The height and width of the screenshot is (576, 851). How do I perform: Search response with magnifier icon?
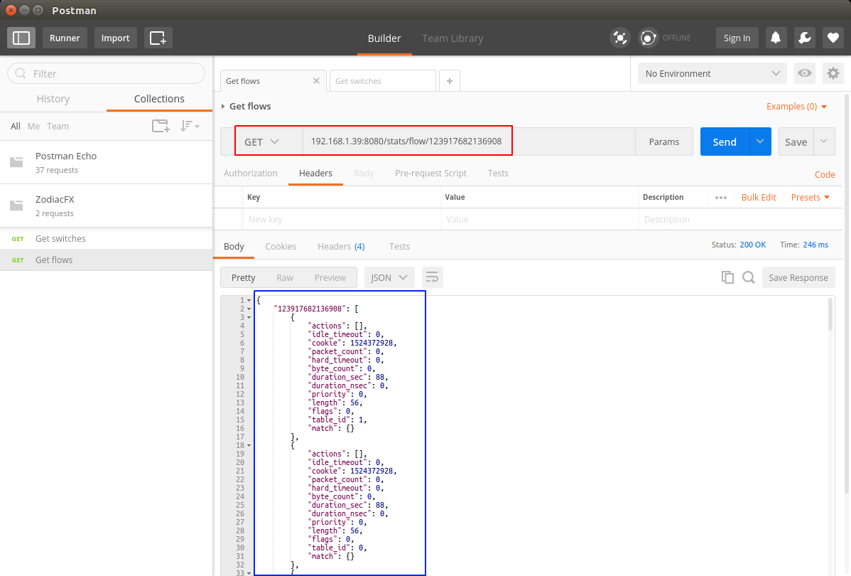(748, 277)
